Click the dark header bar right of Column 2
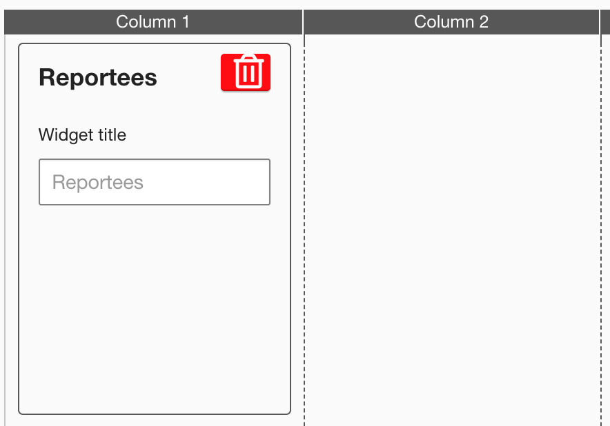Image resolution: width=610 pixels, height=426 pixels. 605,22
